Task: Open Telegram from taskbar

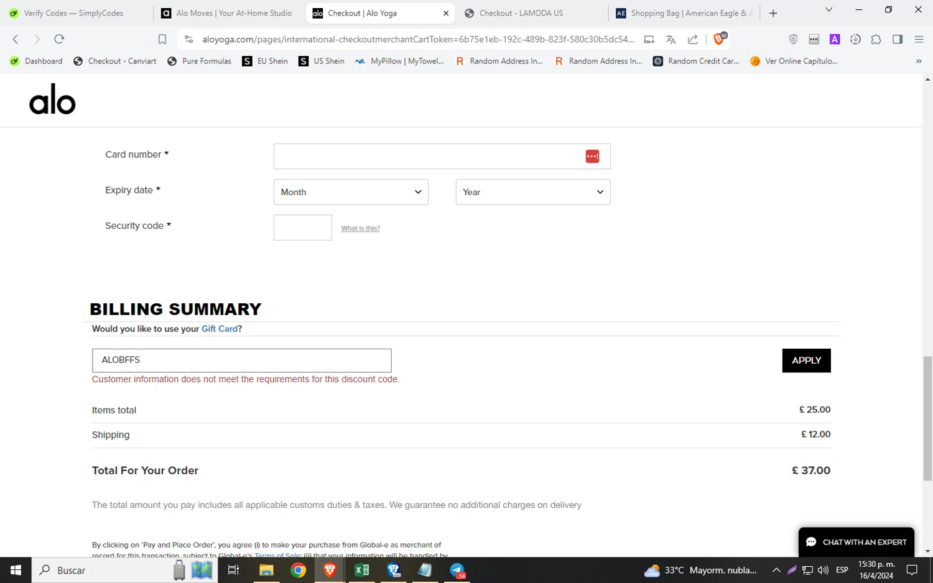Action: tap(457, 570)
